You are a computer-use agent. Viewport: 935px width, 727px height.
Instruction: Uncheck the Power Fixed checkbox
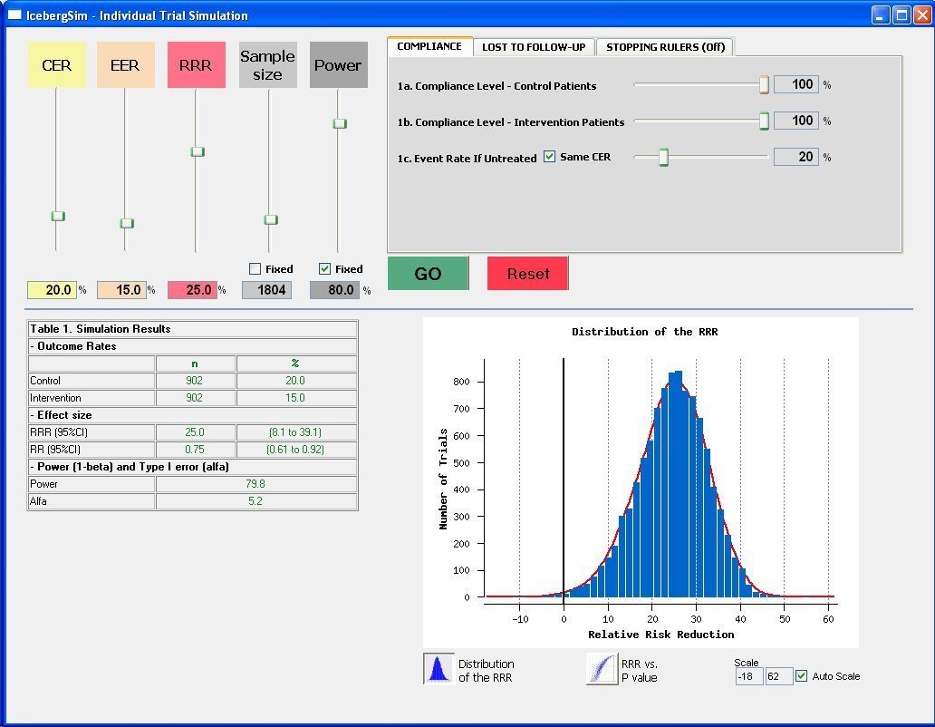tap(325, 269)
